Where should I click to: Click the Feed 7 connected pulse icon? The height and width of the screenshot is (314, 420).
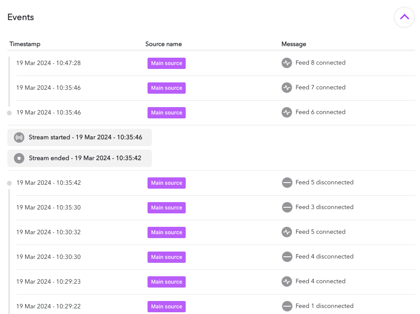pyautogui.click(x=287, y=88)
